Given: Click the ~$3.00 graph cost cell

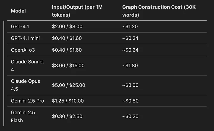Looking at the screenshot, I should click(x=130, y=85).
